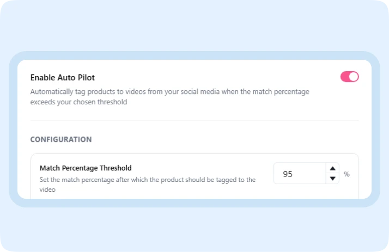This screenshot has height=252, width=389.
Task: Click the white knob of the pink toggle
Action: click(x=354, y=77)
